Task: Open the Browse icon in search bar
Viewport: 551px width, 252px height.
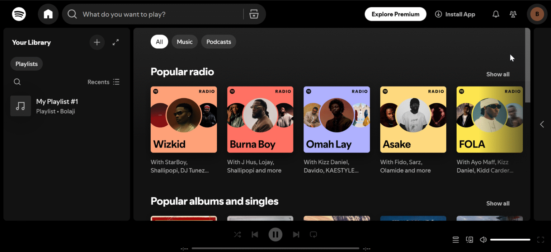Action: pos(254,14)
